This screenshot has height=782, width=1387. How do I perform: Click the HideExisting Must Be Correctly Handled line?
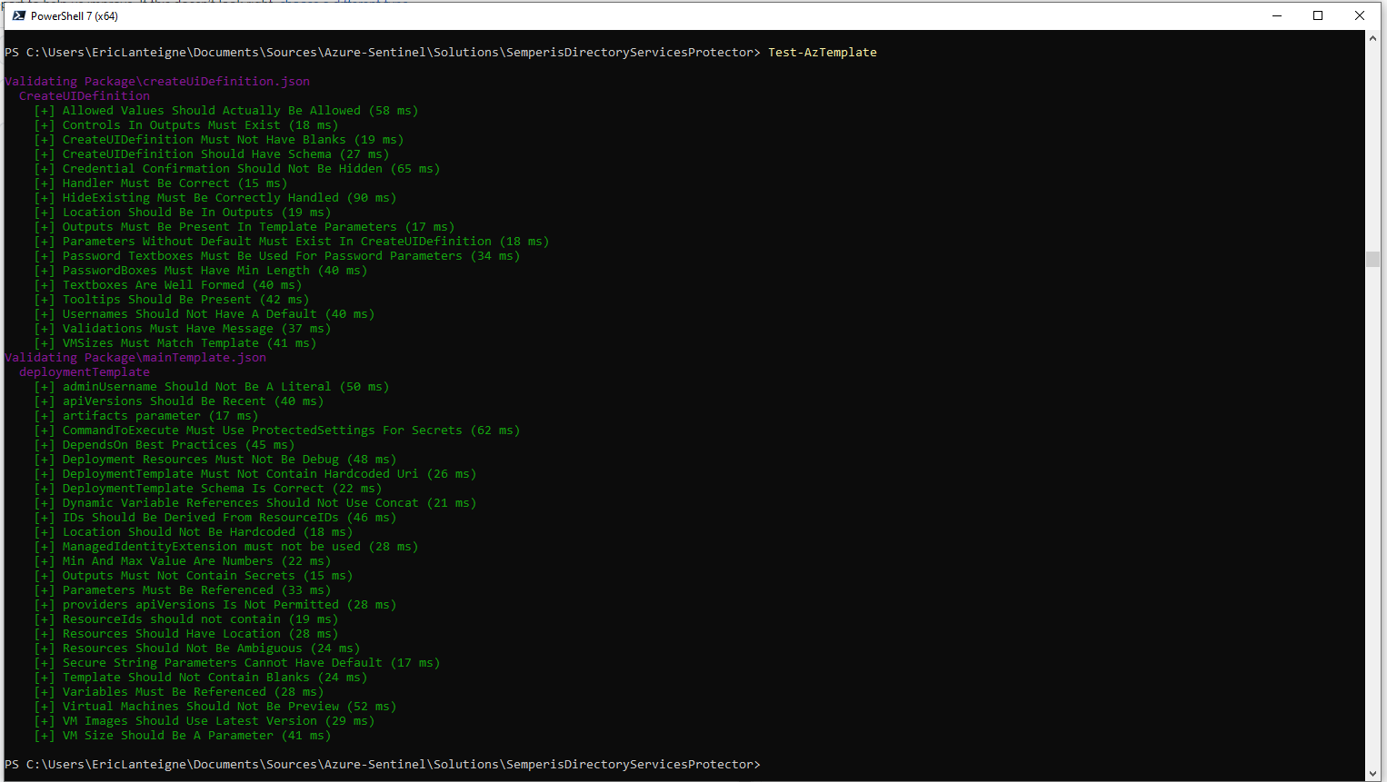point(227,197)
